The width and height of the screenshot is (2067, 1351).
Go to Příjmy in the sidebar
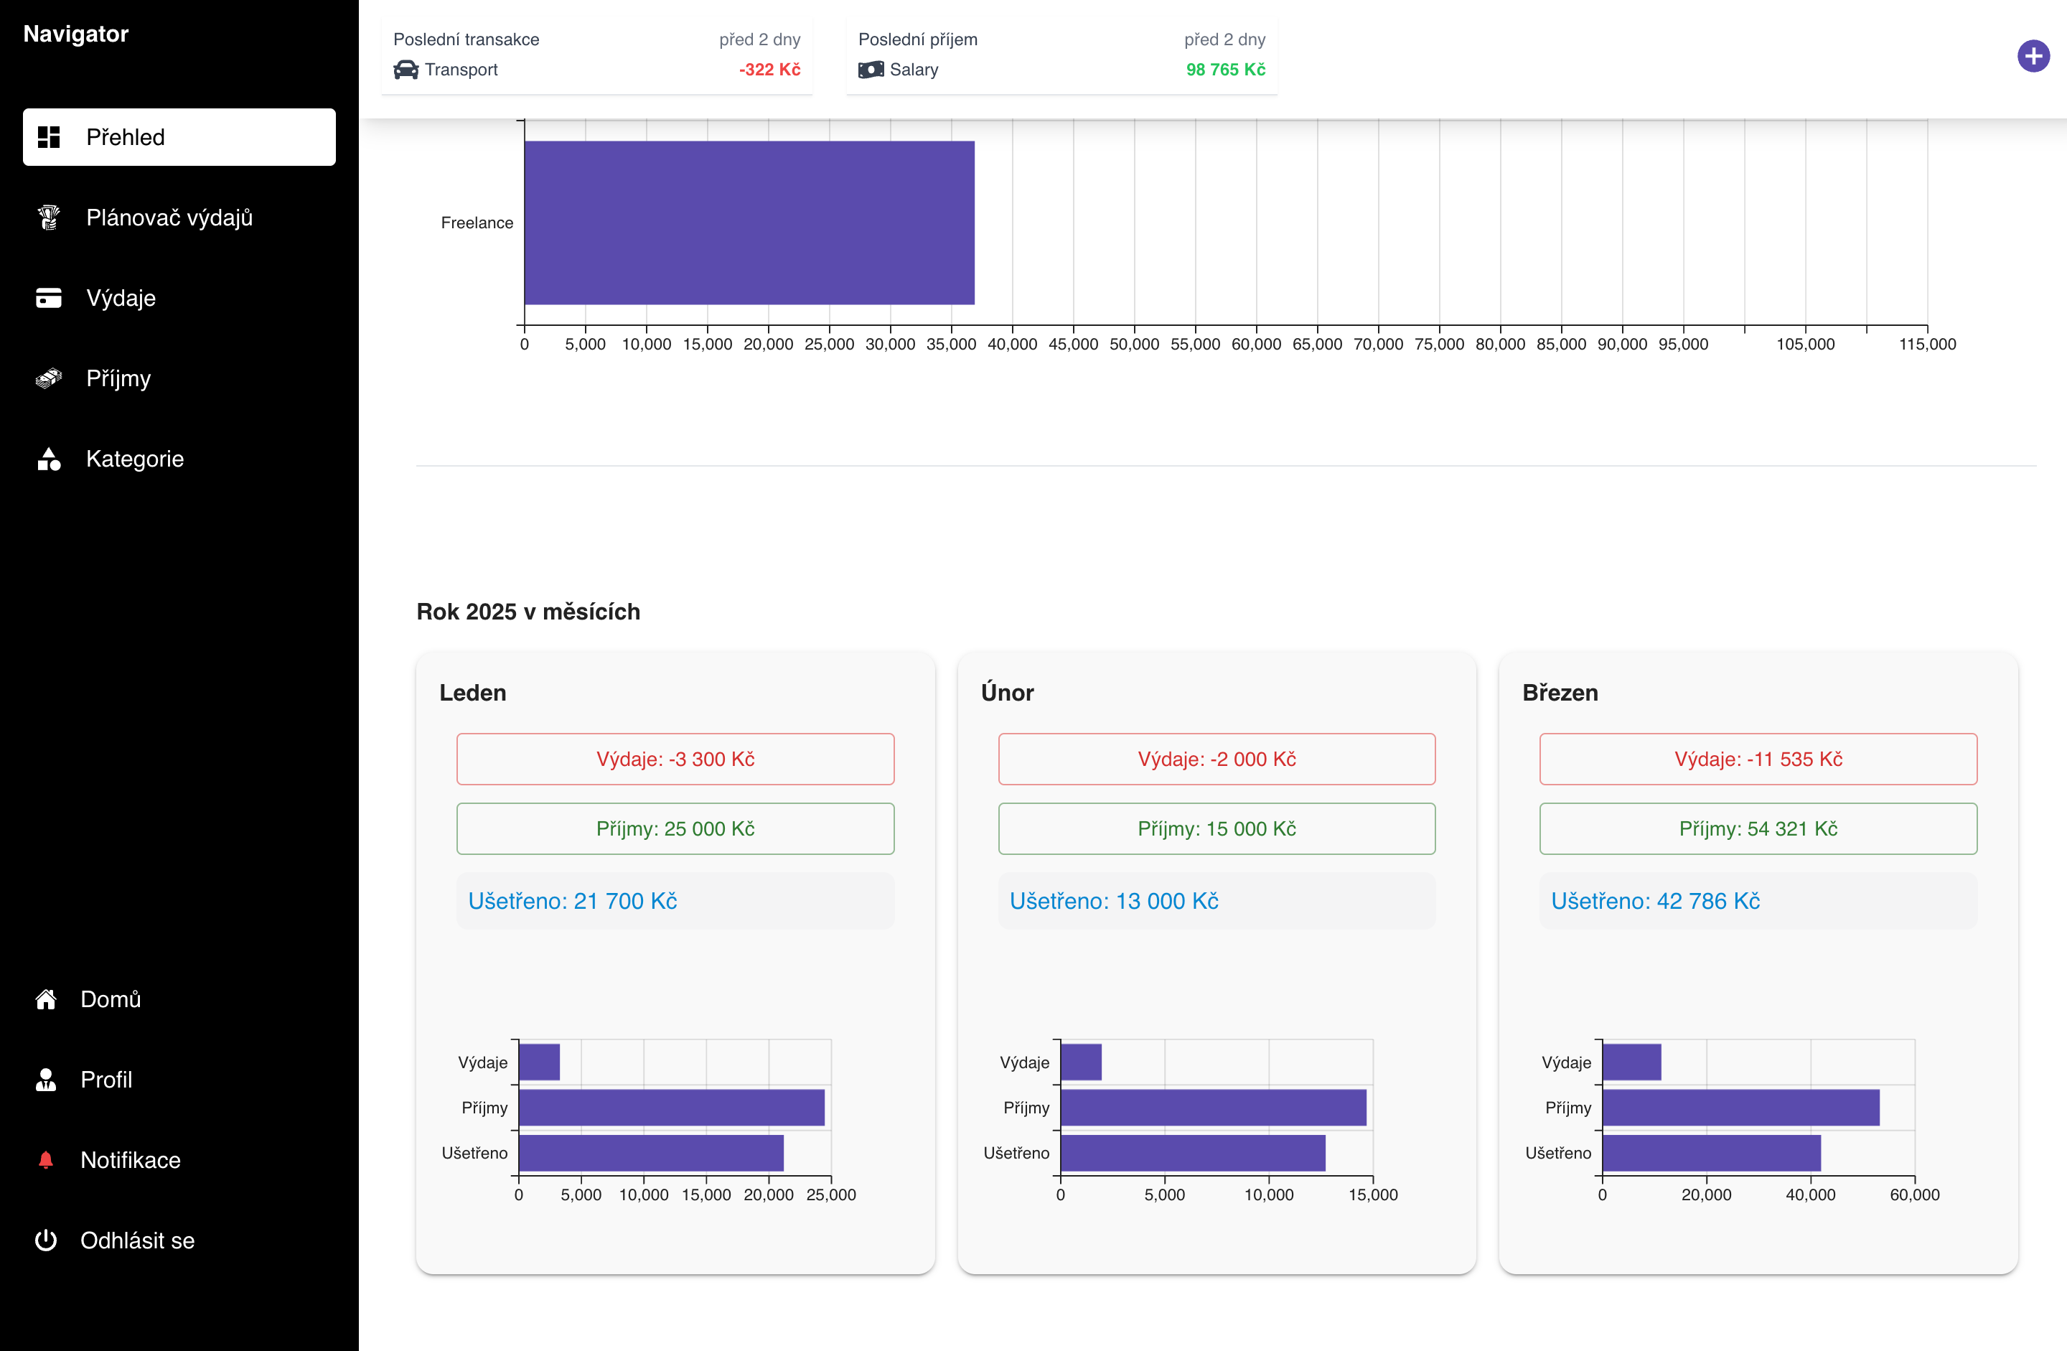click(x=118, y=378)
